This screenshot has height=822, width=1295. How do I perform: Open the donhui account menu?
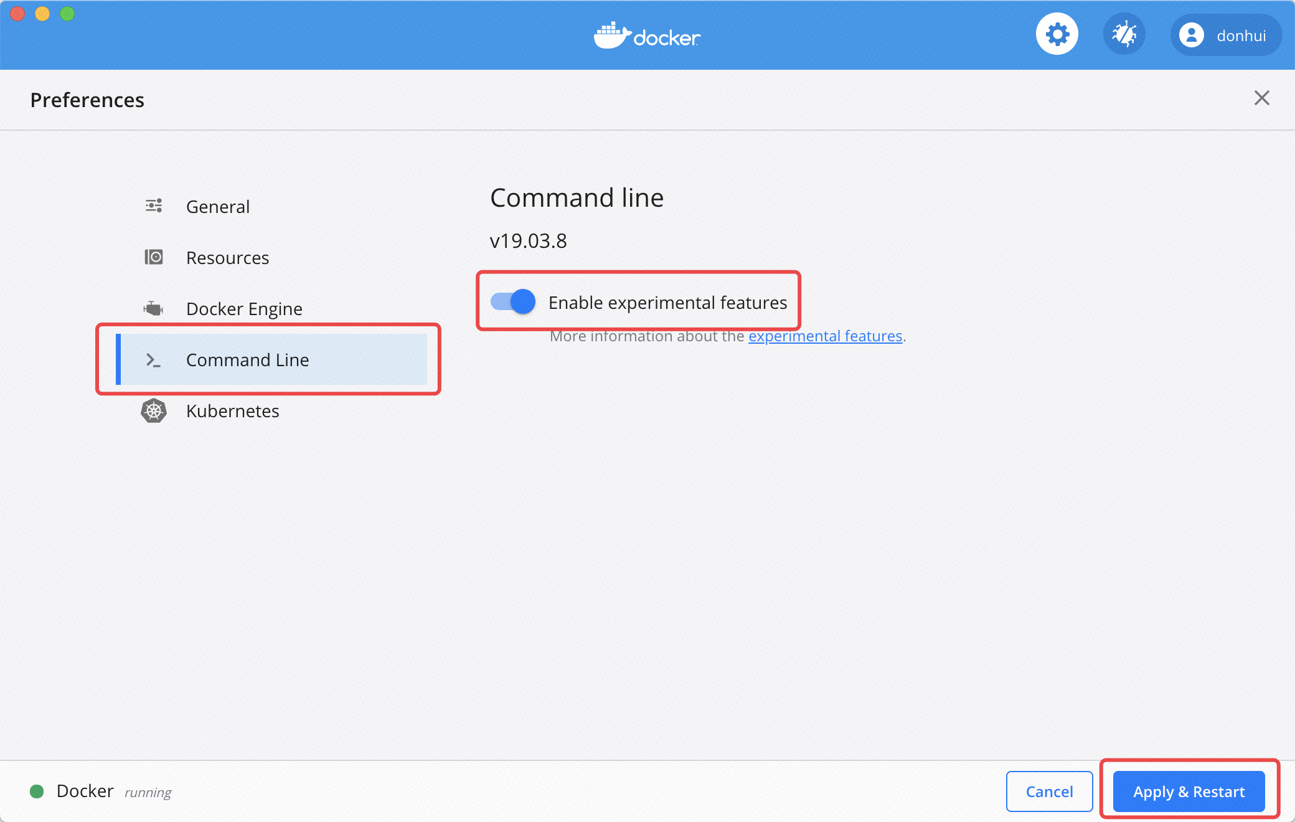(x=1225, y=35)
